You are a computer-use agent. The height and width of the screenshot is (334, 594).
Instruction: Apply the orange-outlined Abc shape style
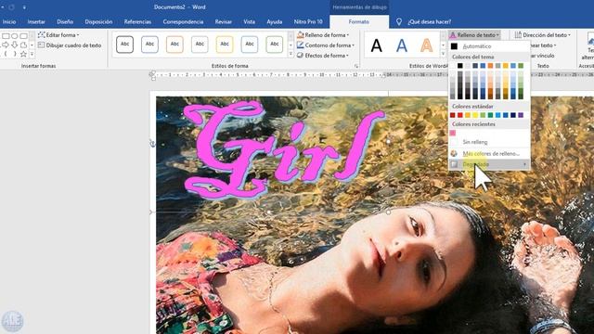pyautogui.click(x=174, y=45)
